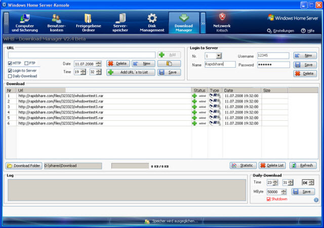The width and height of the screenshot is (324, 228).
Task: Click the Download Folder button
Action: 24,166
